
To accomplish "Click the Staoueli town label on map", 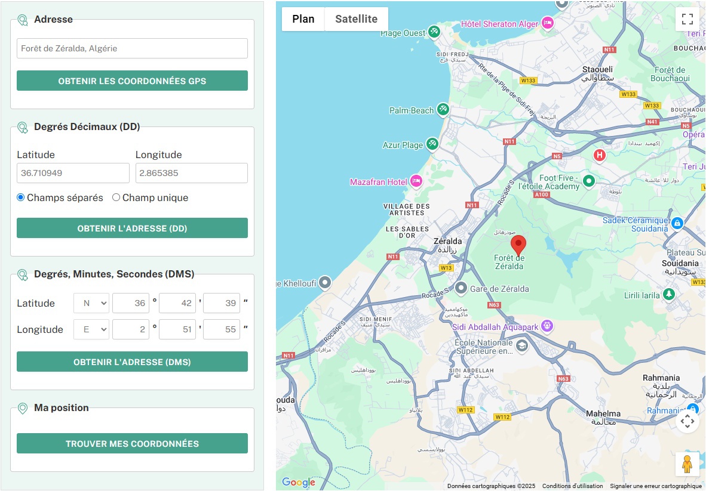I will tap(597, 74).
